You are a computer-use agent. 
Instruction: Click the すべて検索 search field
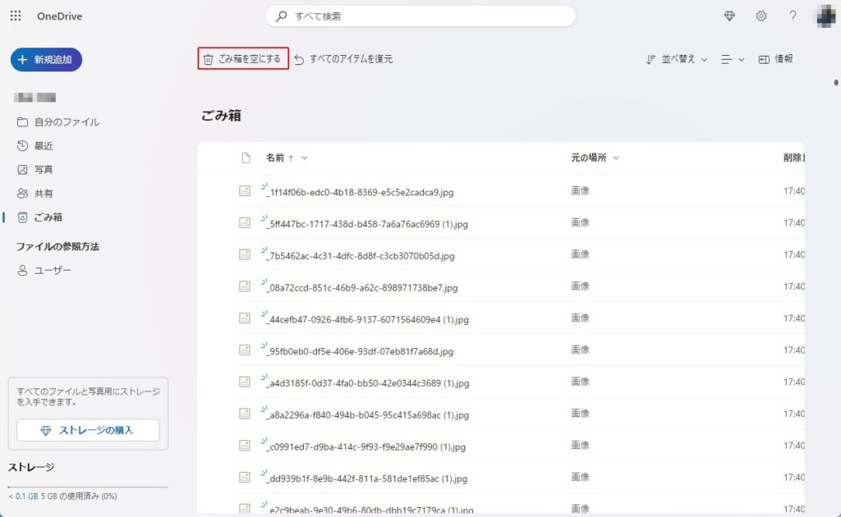click(x=420, y=16)
